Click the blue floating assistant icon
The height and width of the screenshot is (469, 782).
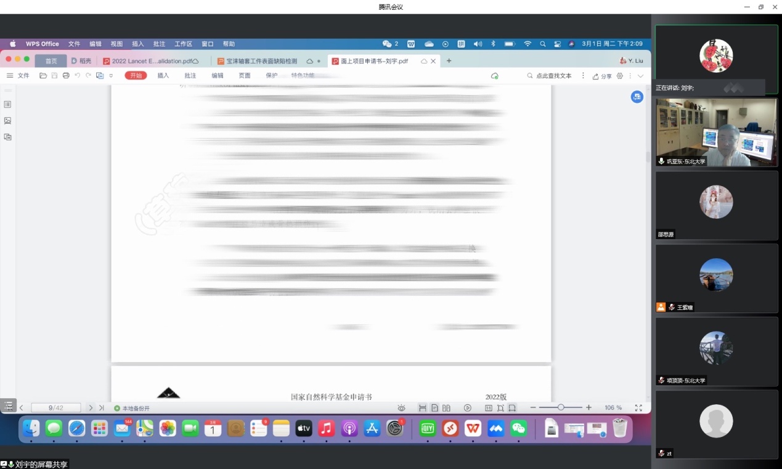point(637,97)
